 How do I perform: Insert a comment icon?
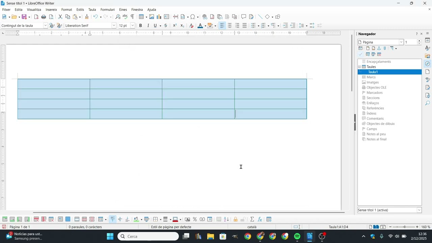click(244, 17)
